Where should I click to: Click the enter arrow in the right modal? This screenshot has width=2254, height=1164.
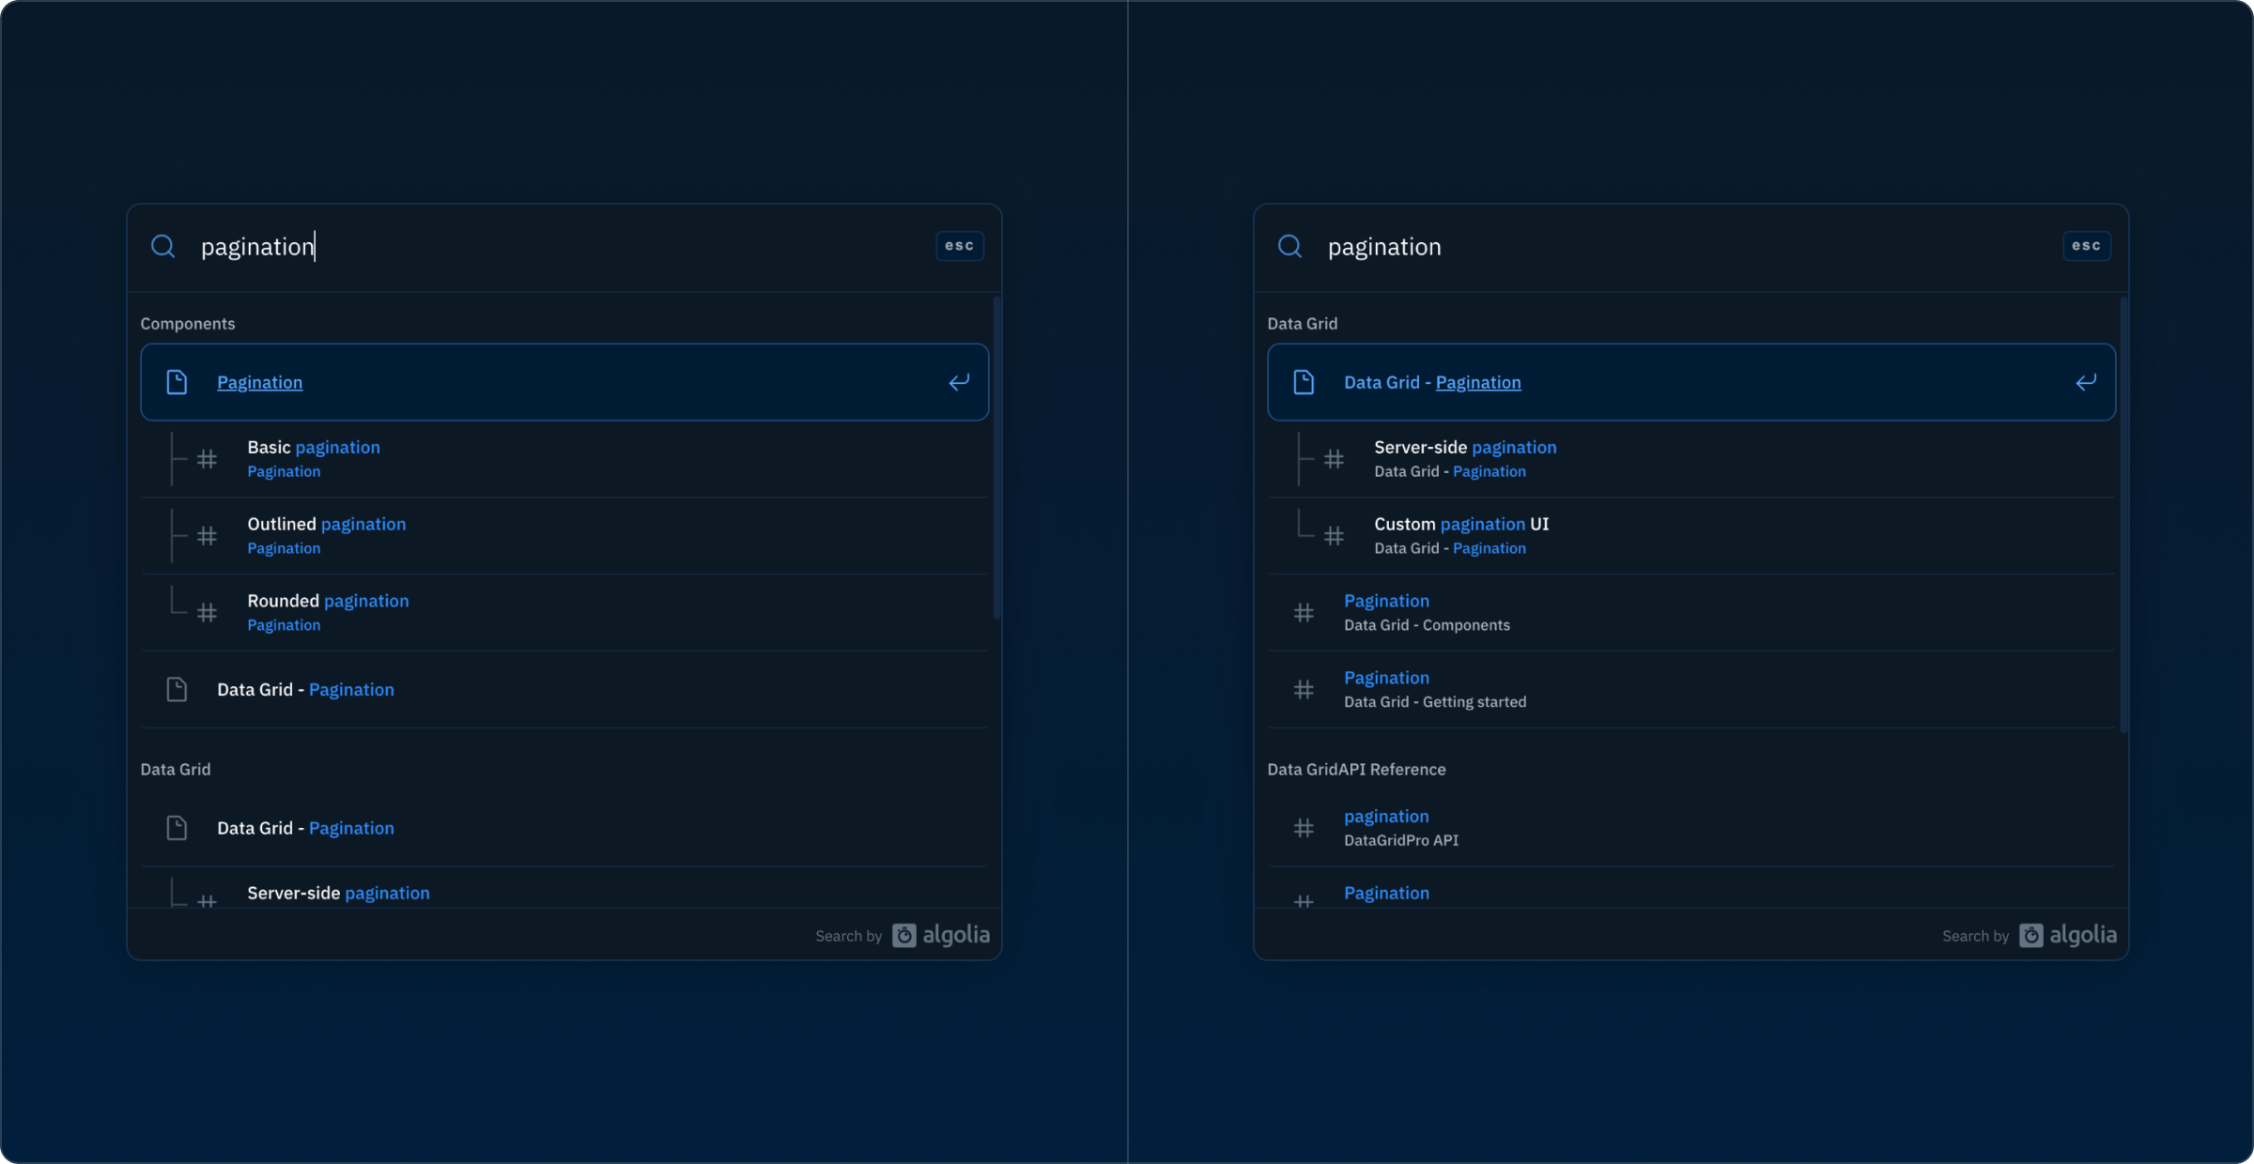(x=2086, y=381)
